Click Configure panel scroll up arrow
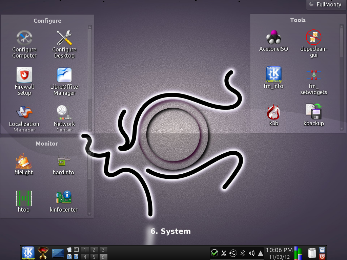The width and height of the screenshot is (347, 260). [89, 27]
